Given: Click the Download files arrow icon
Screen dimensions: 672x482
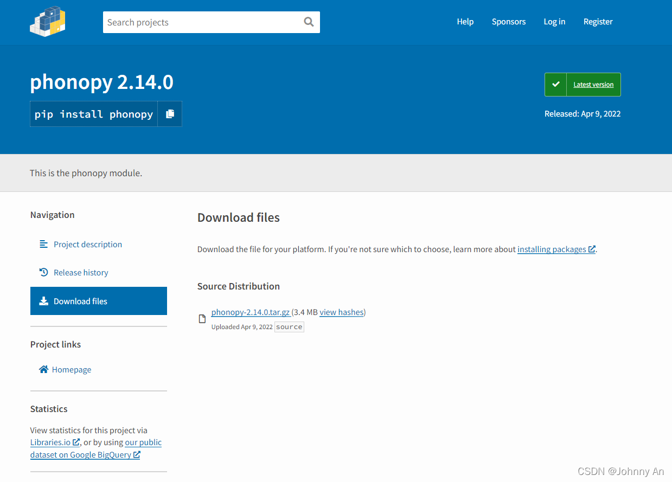Looking at the screenshot, I should tap(44, 301).
